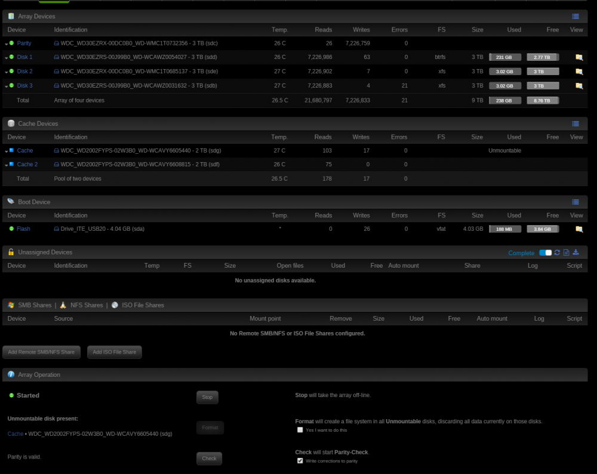Click the Disk 2 drive identification icon
The width and height of the screenshot is (597, 474).
pos(56,72)
